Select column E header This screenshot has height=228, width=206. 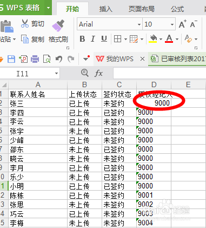pos(188,84)
